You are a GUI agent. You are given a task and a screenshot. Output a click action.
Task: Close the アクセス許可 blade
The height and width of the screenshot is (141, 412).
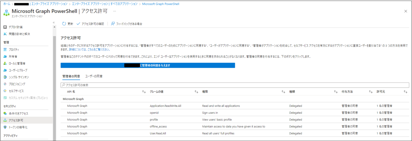406,11
